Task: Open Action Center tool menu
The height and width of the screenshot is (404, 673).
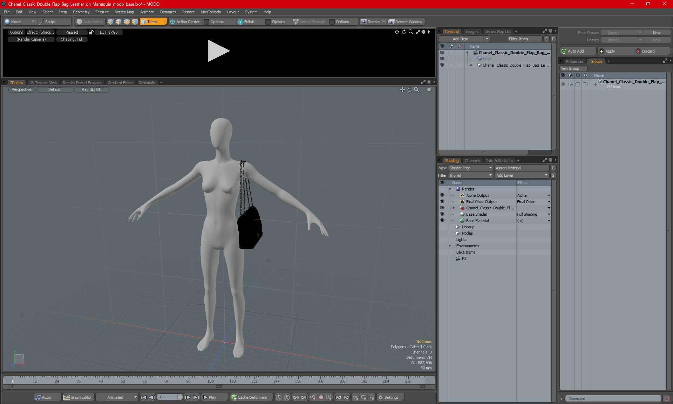Action: pyautogui.click(x=185, y=22)
